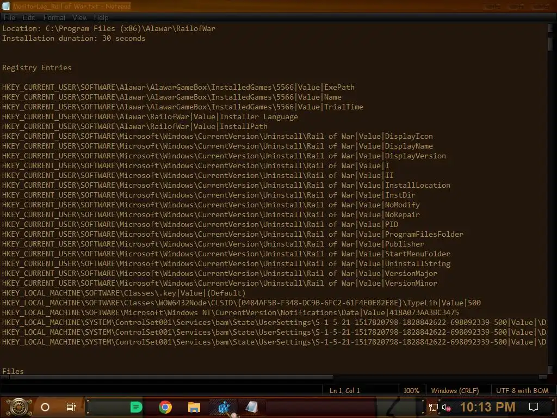Click the line ending in 'Publisher'

click(213, 244)
